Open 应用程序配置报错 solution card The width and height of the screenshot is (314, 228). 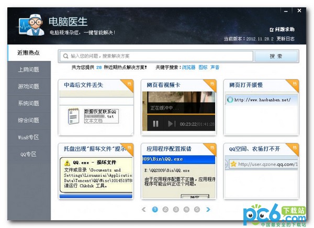click(x=178, y=170)
